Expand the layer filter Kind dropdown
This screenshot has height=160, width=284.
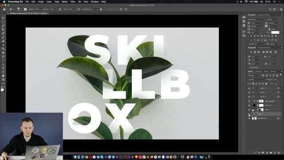(x=254, y=76)
